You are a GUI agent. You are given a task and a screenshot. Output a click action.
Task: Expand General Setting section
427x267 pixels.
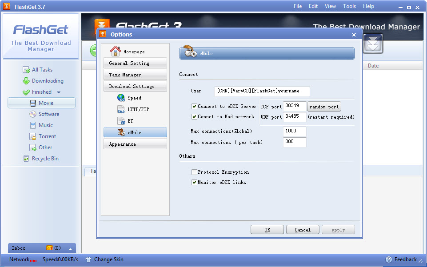(x=135, y=63)
